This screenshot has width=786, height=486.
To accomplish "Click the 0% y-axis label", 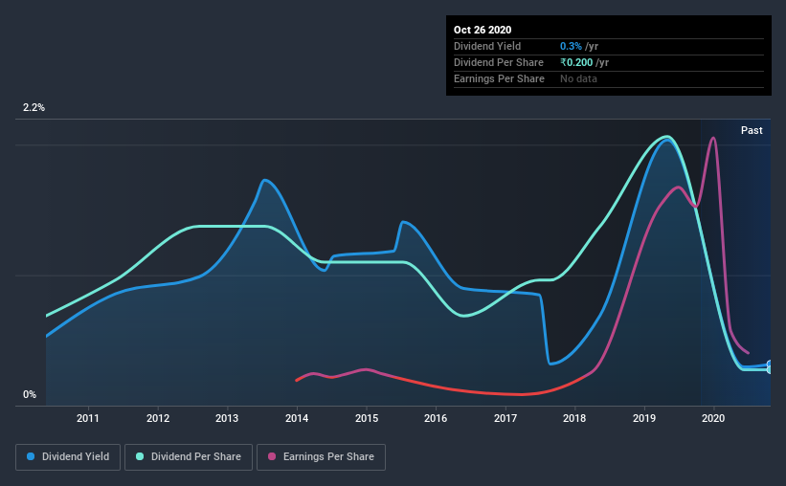I will (30, 395).
